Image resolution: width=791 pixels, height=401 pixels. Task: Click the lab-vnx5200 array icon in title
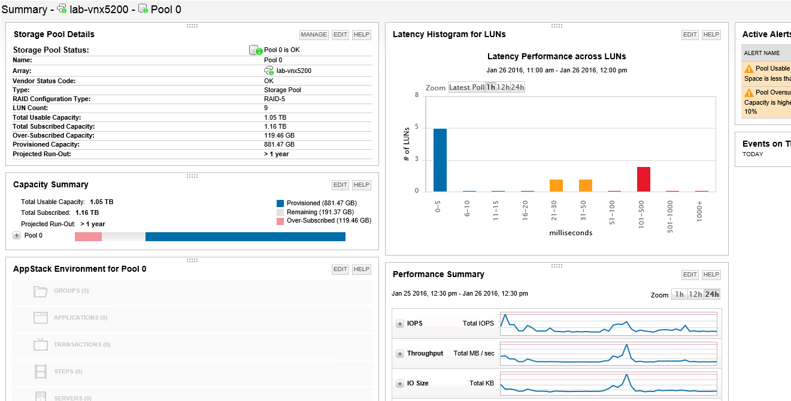[62, 9]
